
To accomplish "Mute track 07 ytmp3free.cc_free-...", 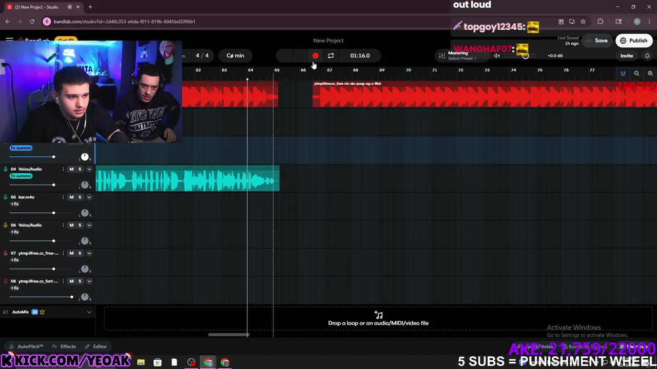I will coord(71,253).
